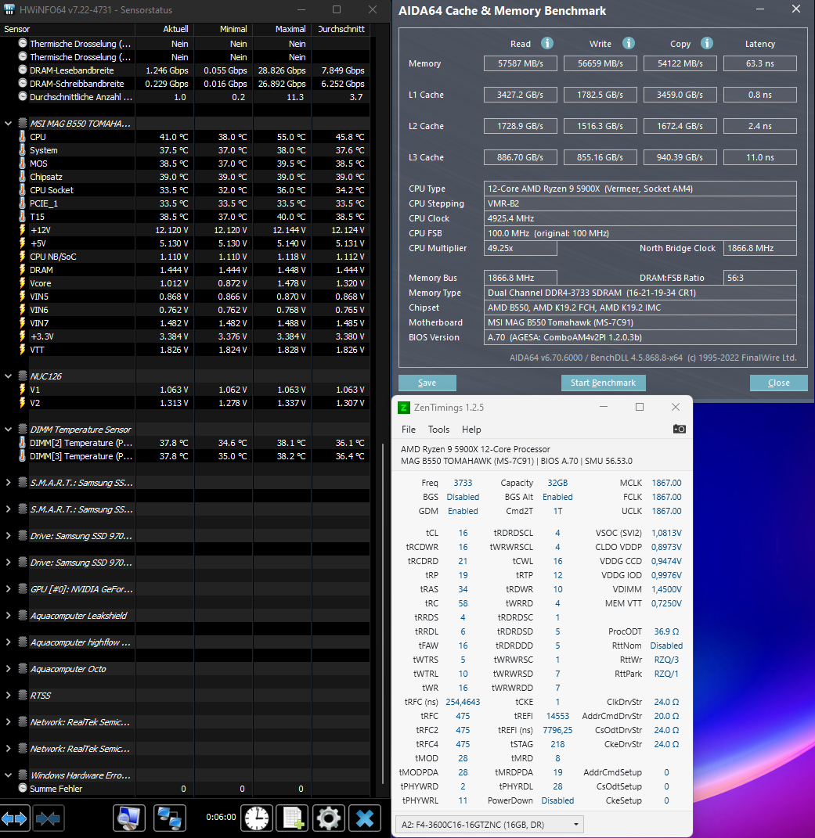Open the ZenTimings Tools menu
Viewport: 815px width, 838px height.
point(438,430)
